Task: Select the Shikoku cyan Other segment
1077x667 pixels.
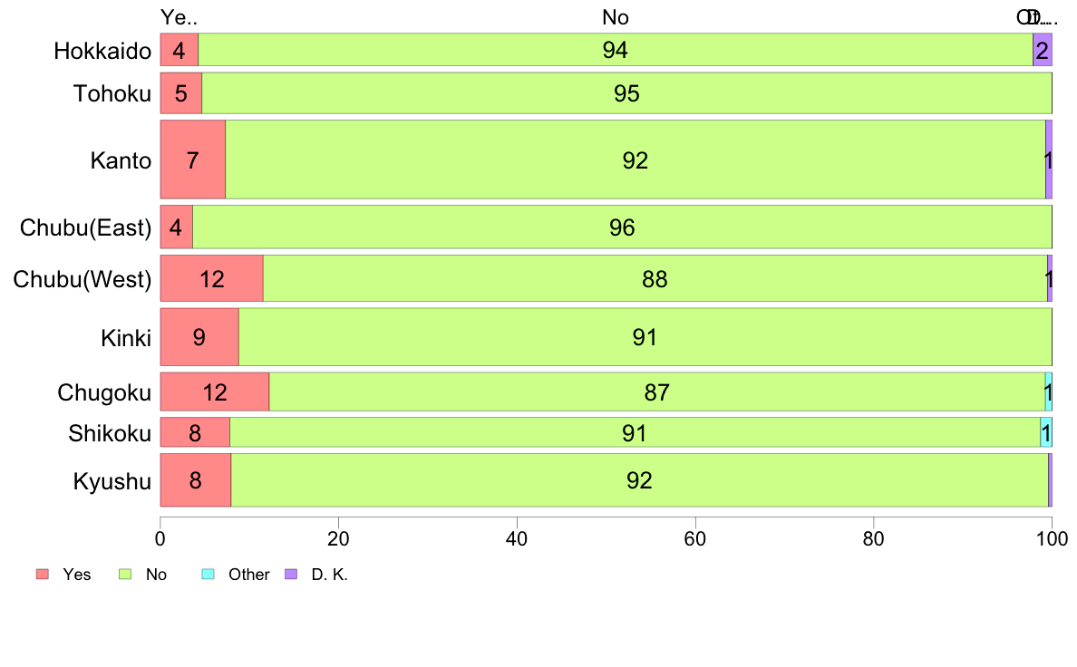Action: pos(1046,432)
